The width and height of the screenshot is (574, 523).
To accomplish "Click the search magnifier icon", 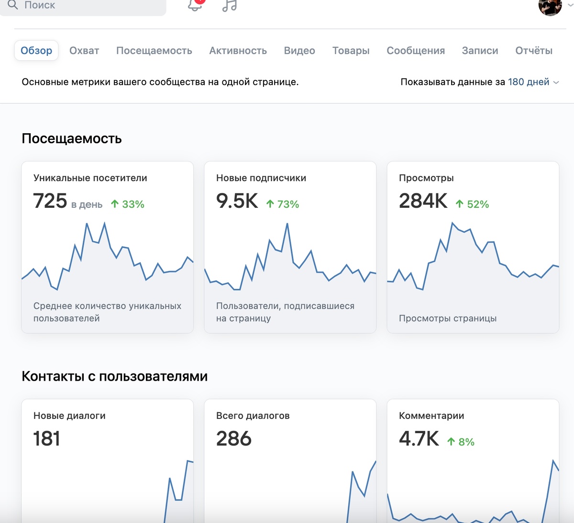I will [x=13, y=5].
